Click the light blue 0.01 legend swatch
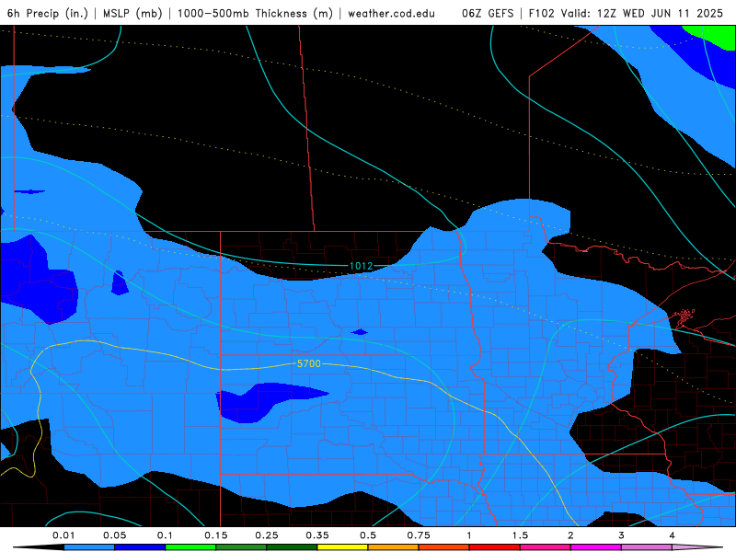736x552 pixels. pos(89,547)
